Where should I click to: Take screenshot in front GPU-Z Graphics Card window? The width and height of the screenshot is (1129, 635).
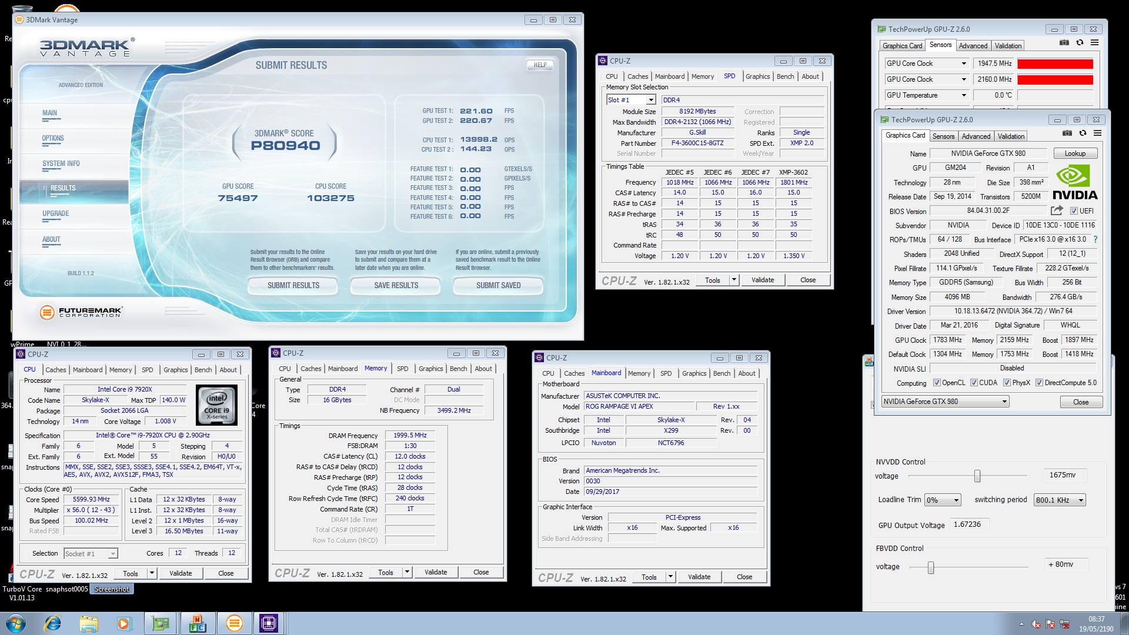pyautogui.click(x=1067, y=133)
